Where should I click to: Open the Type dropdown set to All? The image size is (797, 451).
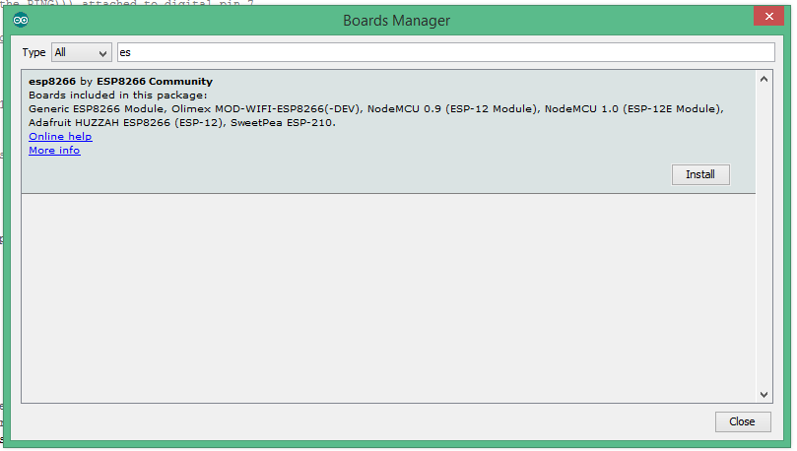click(x=82, y=52)
